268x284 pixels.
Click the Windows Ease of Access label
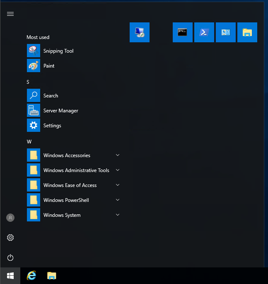tap(70, 185)
